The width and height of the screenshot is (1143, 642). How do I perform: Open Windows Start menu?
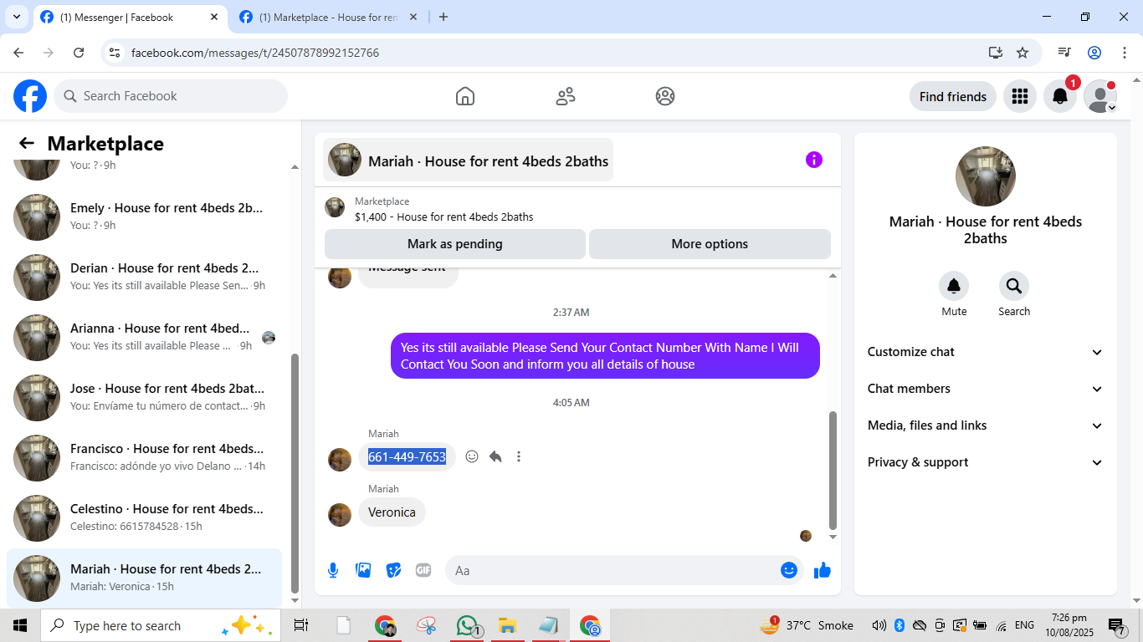[x=19, y=625]
